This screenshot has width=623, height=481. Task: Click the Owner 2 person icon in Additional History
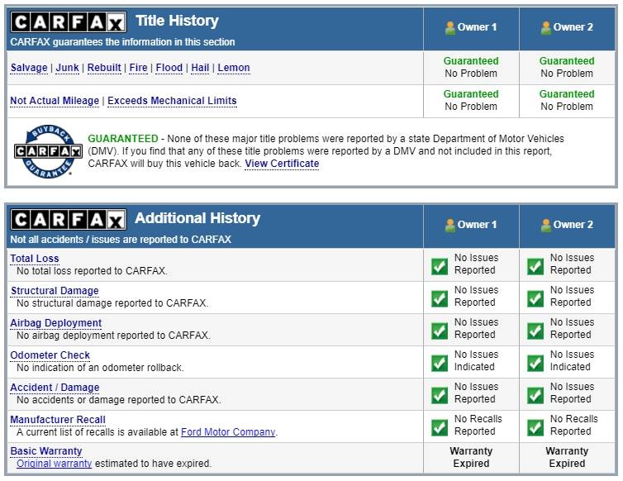tap(546, 225)
